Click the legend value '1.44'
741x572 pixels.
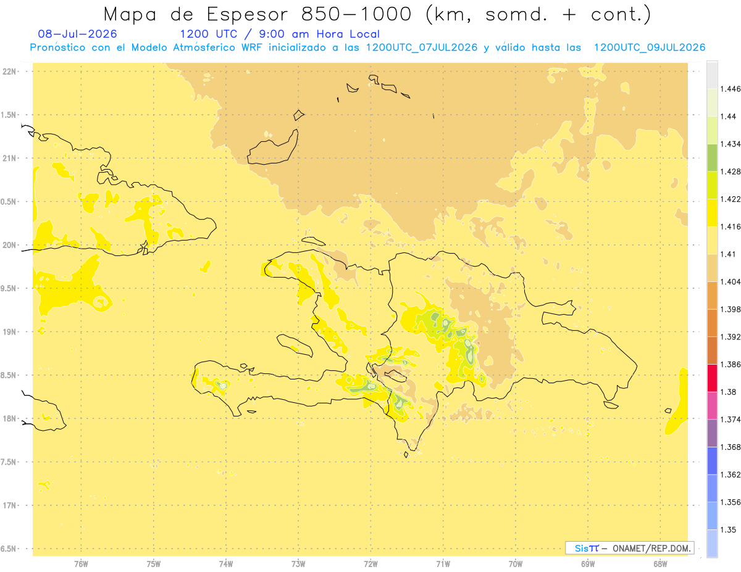(727, 117)
